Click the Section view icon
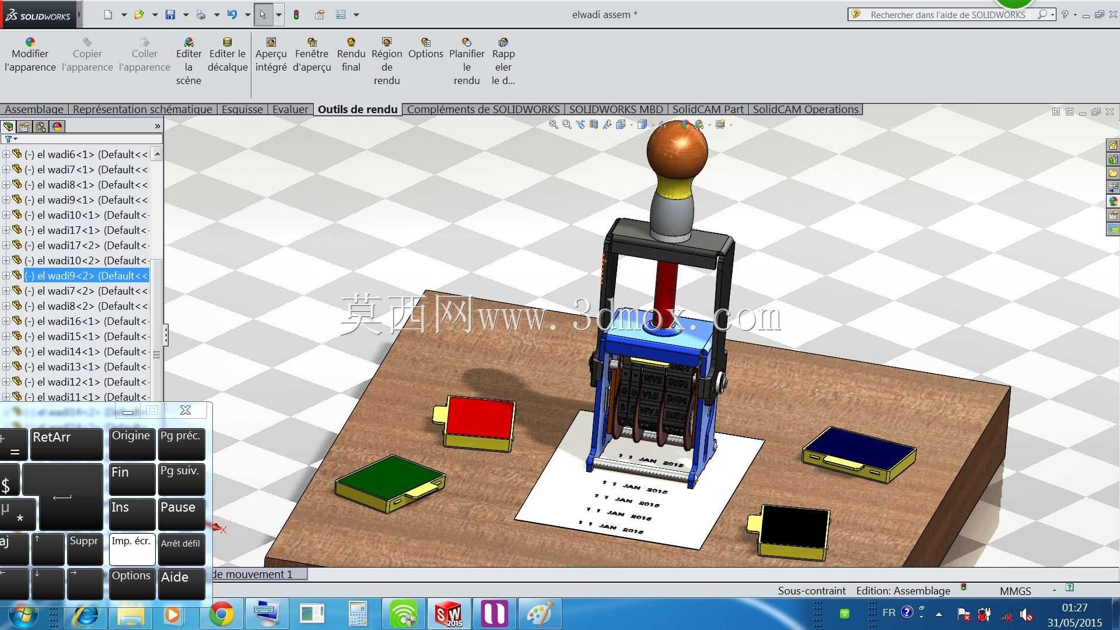The width and height of the screenshot is (1120, 630). click(x=593, y=124)
